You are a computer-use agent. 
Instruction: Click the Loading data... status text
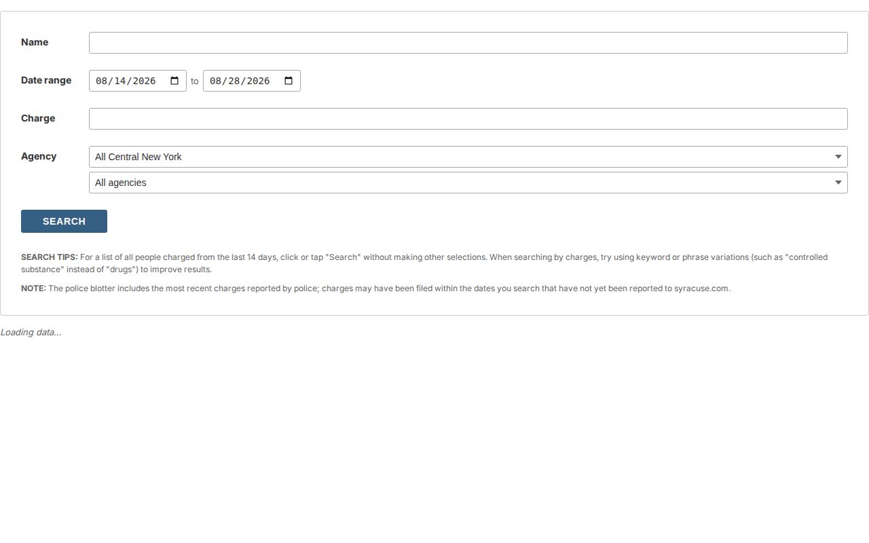[31, 332]
